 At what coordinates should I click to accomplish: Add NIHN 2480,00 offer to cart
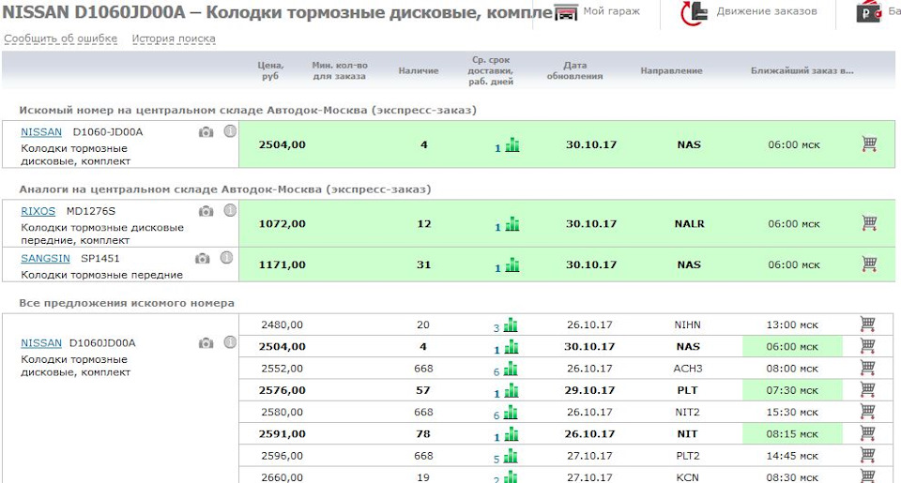(867, 324)
